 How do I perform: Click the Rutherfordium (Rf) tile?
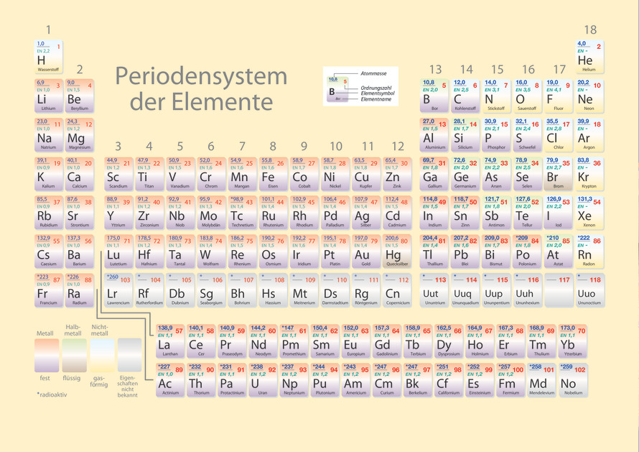tap(149, 290)
